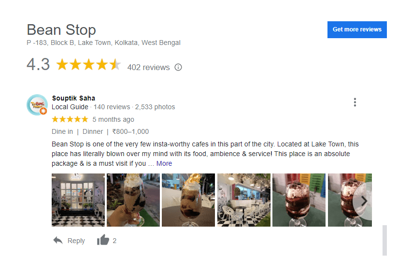Expand the review text via More link
412x259 pixels.
pos(164,163)
